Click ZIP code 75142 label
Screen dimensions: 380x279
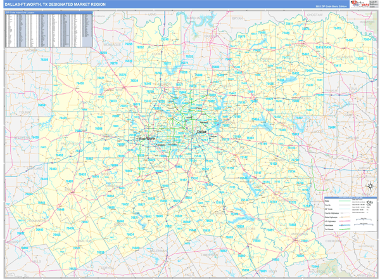click(244, 157)
